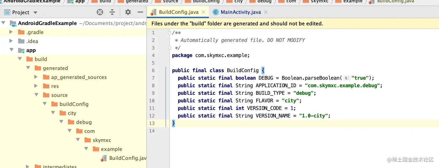Viewport: 439px width, 168px height.
Task: Select the buildConfig folder in tree
Action: [74, 104]
